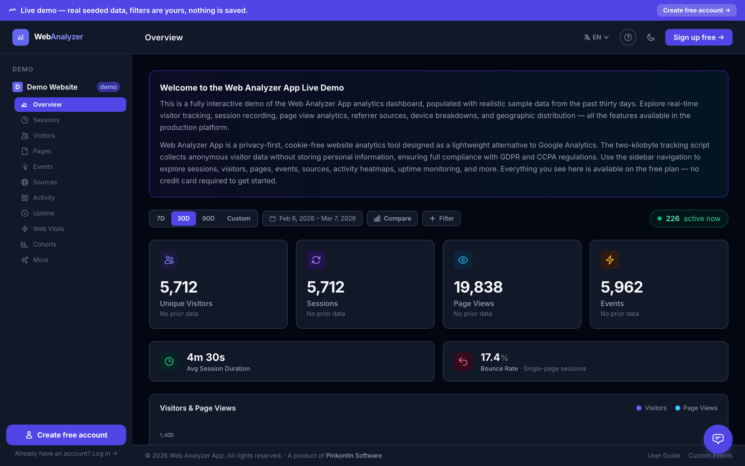Click the help question mark icon

click(x=628, y=37)
